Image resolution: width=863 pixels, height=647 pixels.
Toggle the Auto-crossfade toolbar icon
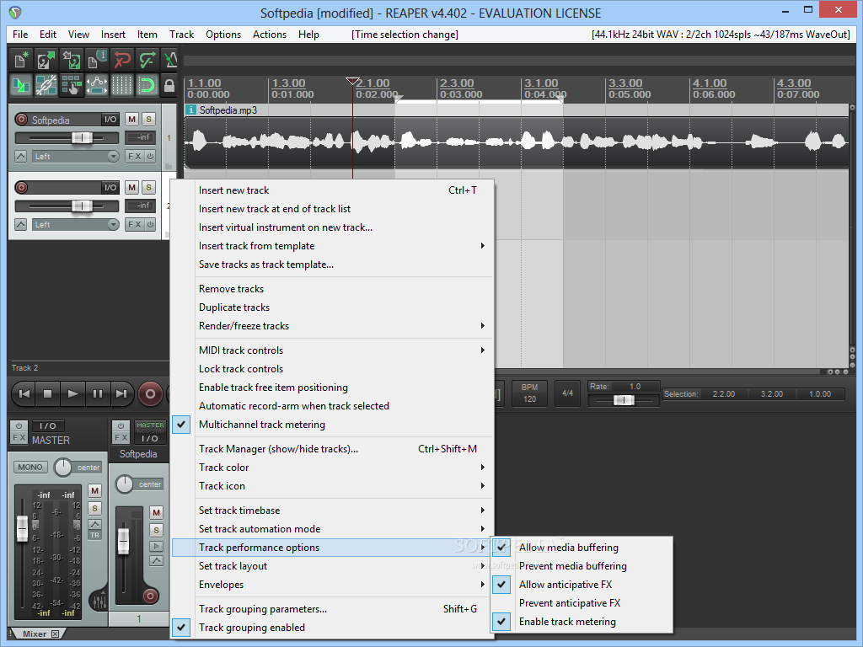[21, 85]
